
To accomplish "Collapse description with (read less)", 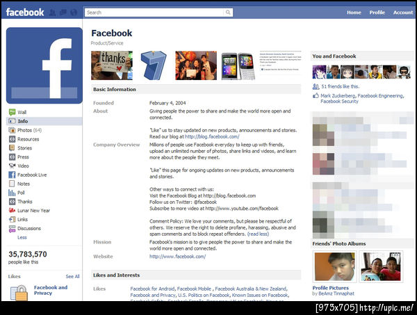I will coord(258,234).
